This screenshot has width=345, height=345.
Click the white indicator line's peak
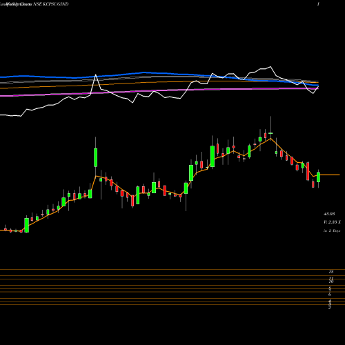270,67
